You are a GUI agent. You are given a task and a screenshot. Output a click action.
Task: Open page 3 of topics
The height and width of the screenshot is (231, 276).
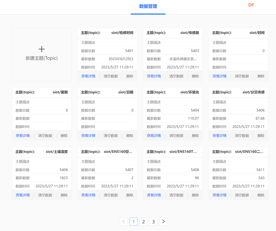click(x=154, y=222)
